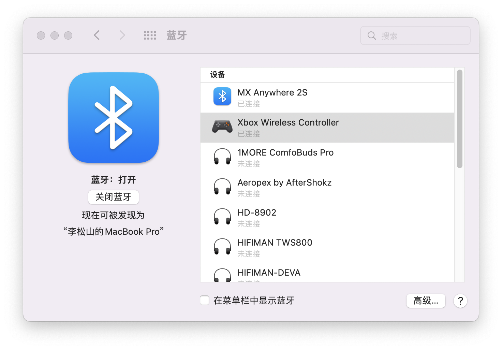The image size is (502, 350).
Task: Click 未连接 status under HD-8902
Action: 249,224
